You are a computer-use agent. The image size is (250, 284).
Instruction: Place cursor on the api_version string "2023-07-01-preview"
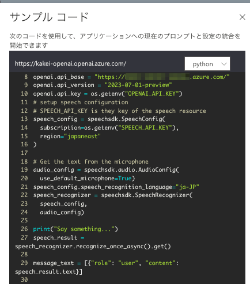click(x=138, y=85)
